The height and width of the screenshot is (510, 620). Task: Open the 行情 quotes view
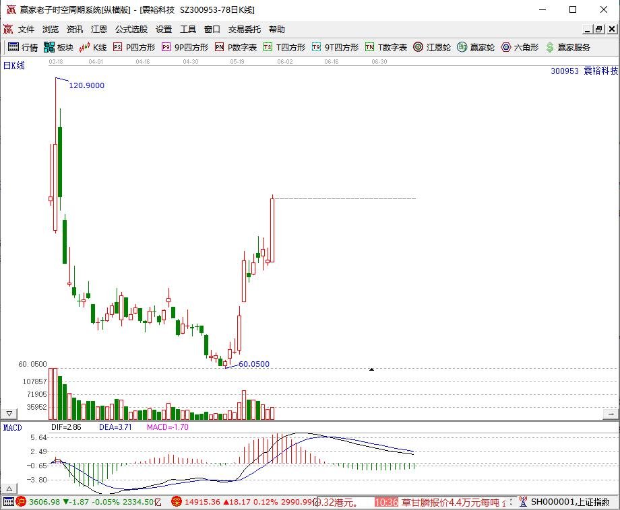[23, 47]
